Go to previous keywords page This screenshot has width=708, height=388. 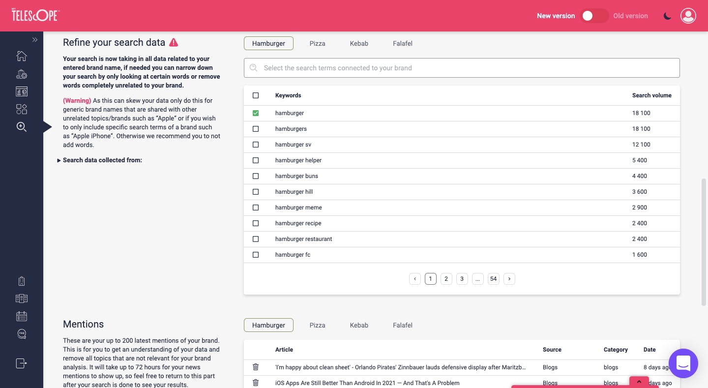tap(415, 279)
